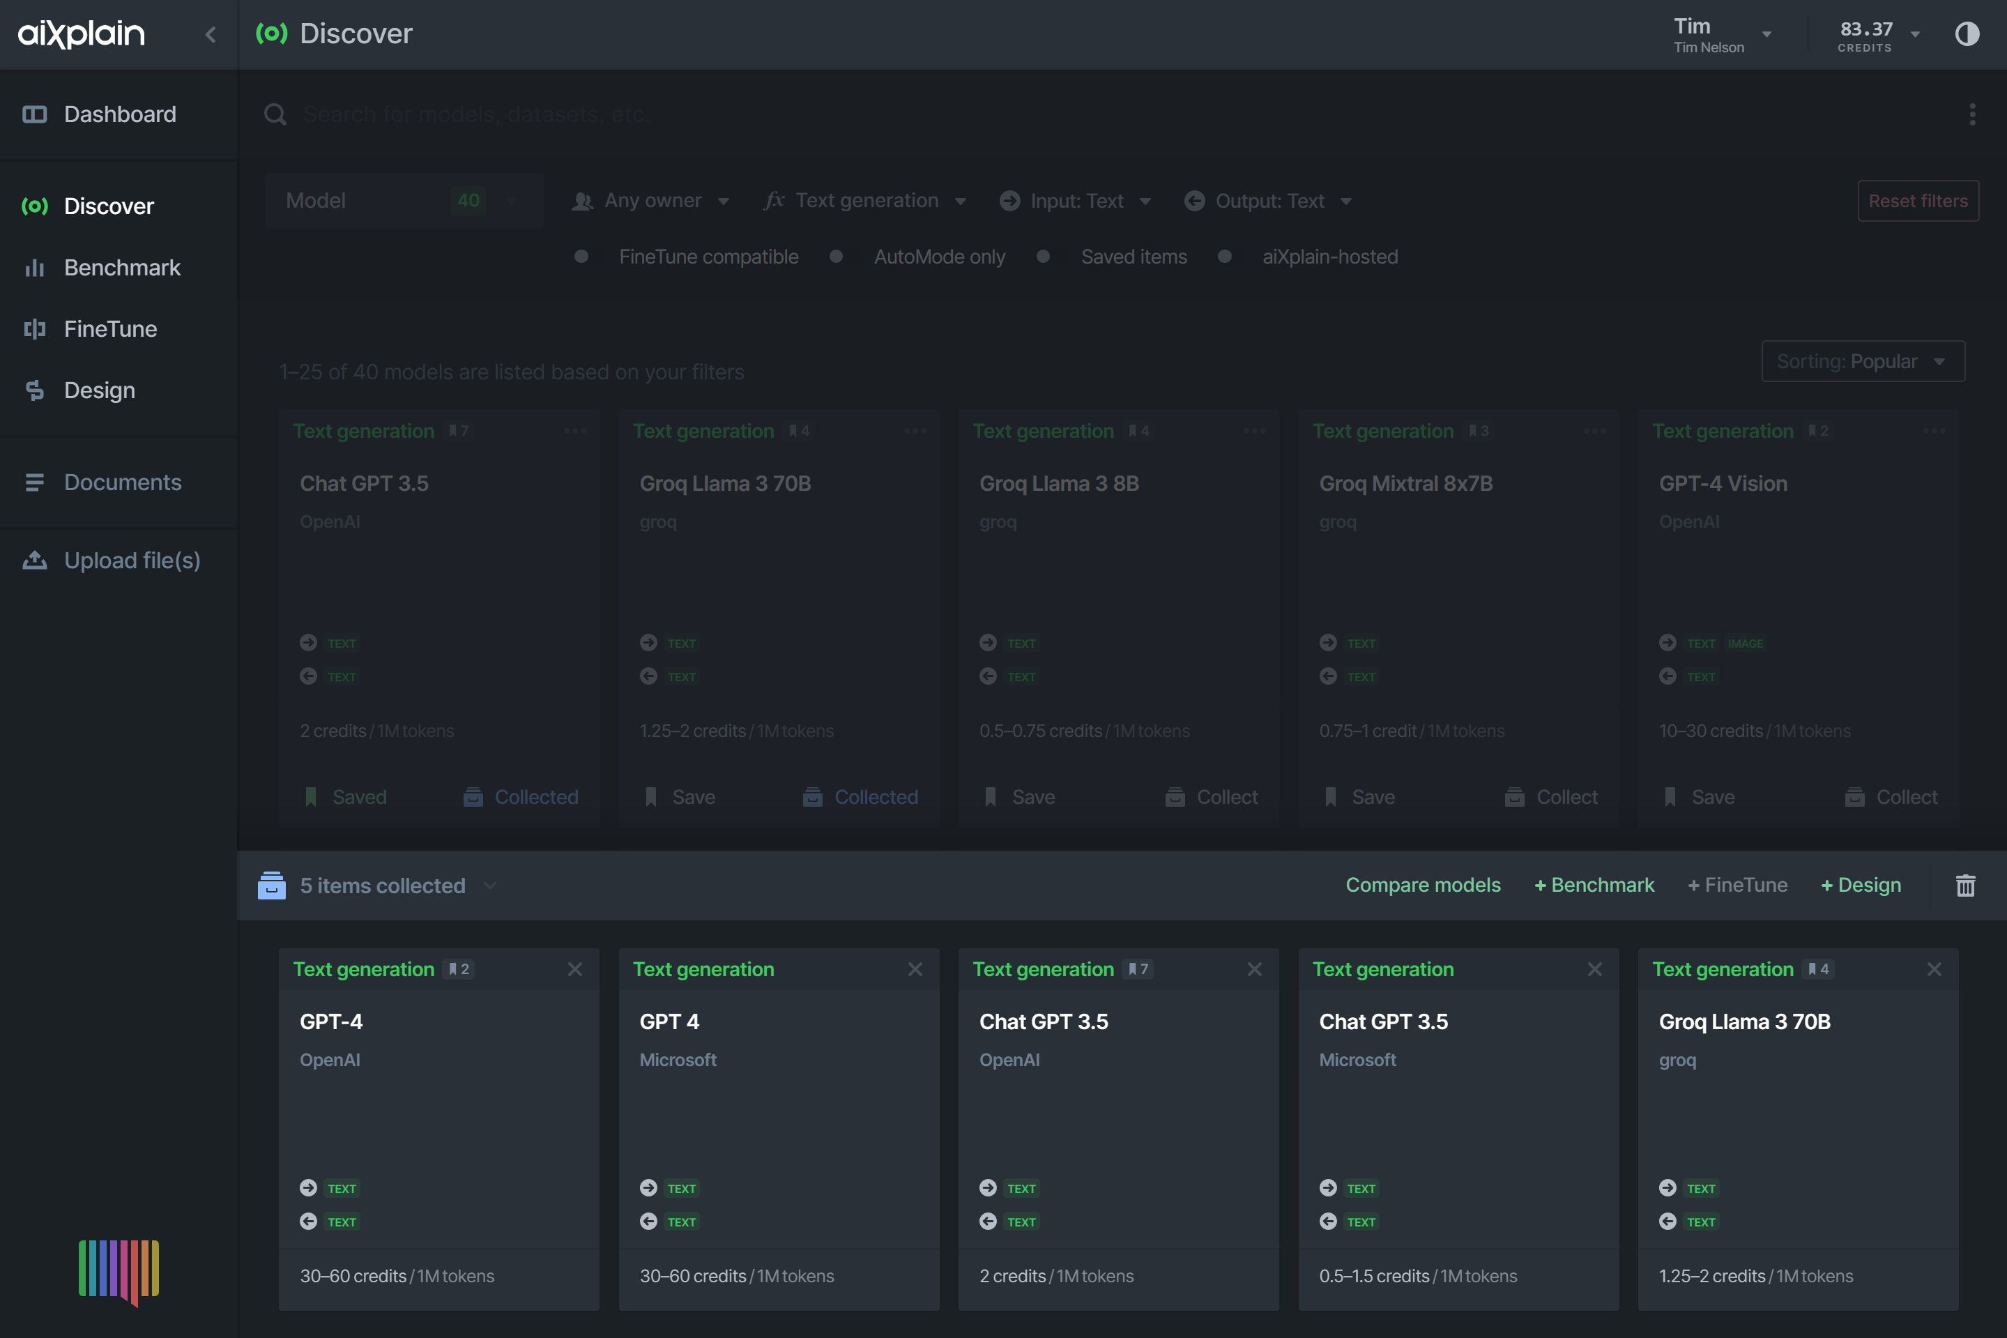Viewport: 2007px width, 1338px height.
Task: Open more options on GPT-4 Vision card
Action: coord(1934,431)
